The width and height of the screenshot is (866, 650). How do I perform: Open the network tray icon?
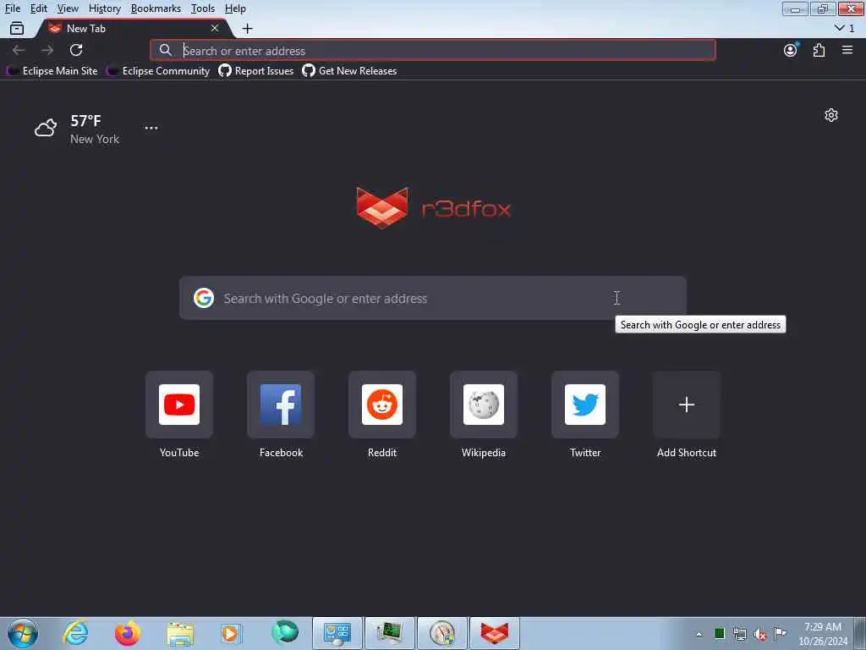(x=740, y=634)
